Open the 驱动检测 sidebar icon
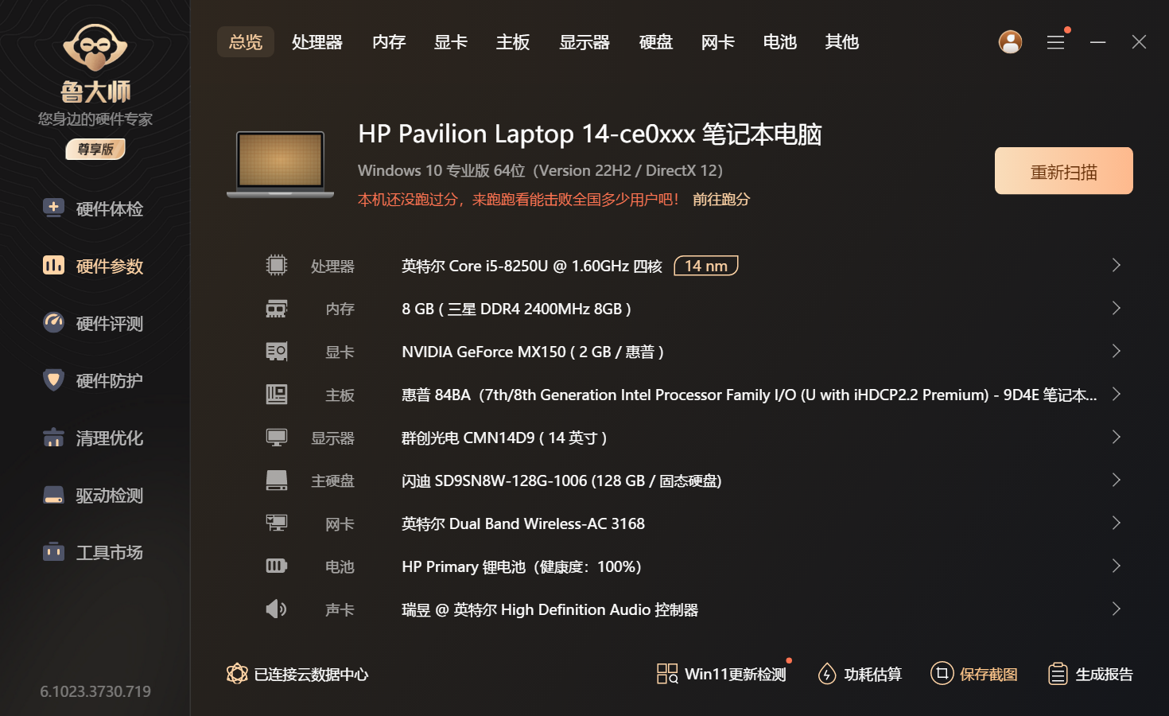This screenshot has width=1169, height=716. tap(53, 495)
